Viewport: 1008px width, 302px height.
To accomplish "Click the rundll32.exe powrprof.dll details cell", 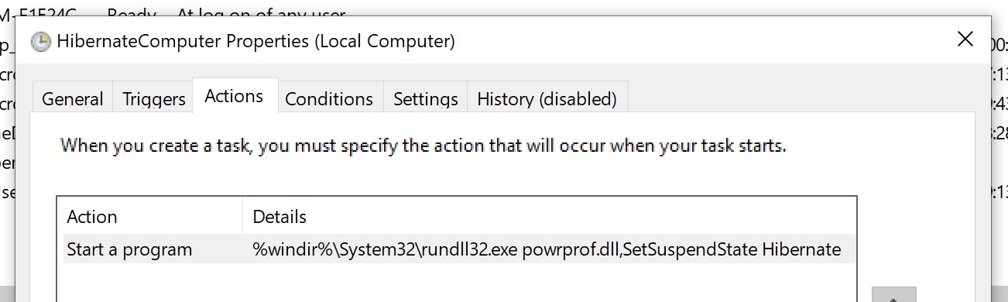I will pyautogui.click(x=547, y=249).
